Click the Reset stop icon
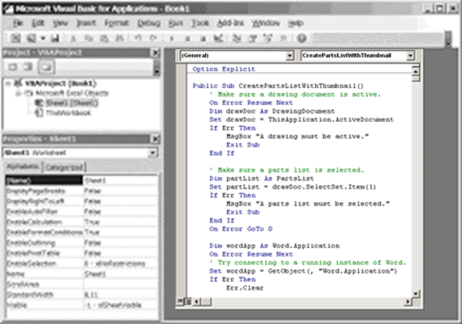Viewport: 462px width, 324px height. click(202, 39)
